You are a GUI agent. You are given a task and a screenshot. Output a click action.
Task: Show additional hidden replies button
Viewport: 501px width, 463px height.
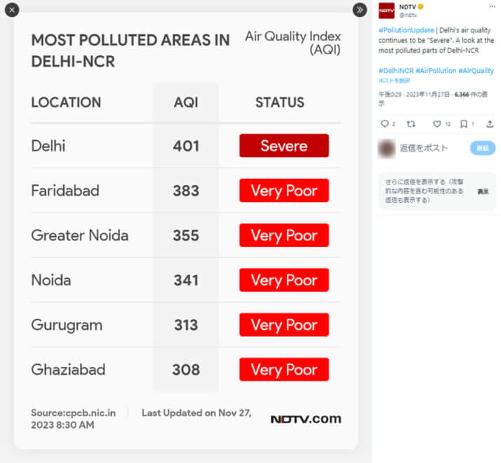(x=483, y=192)
